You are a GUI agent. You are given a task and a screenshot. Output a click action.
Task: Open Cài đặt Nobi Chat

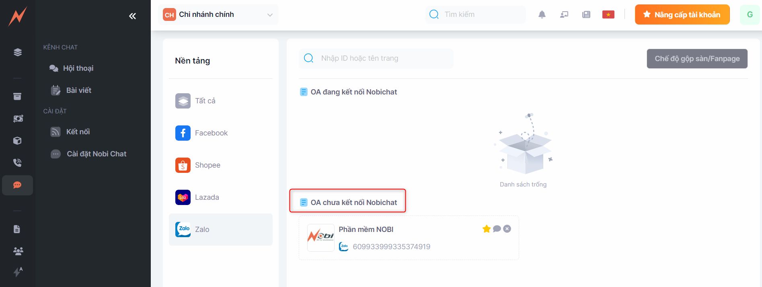88,154
